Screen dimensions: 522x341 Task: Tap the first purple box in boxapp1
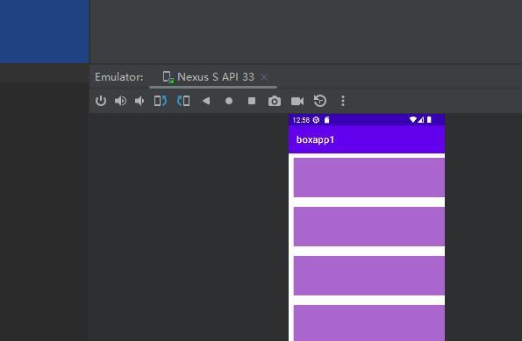click(369, 178)
